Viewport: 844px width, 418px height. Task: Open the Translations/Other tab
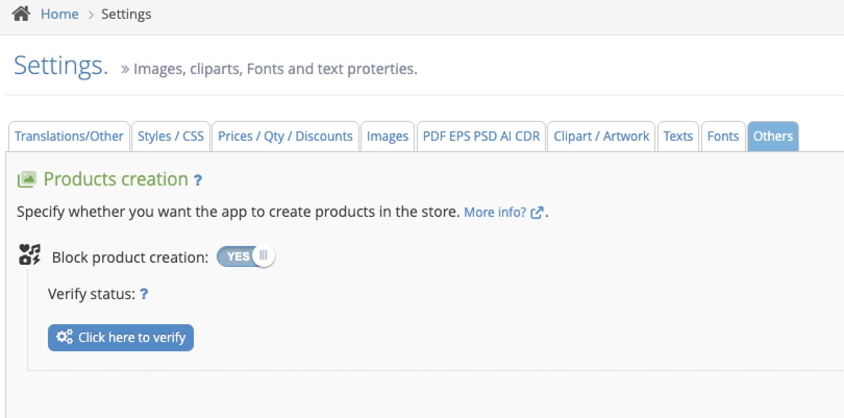(69, 137)
